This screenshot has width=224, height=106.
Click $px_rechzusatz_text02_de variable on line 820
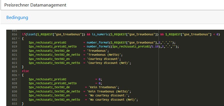tap(49, 51)
